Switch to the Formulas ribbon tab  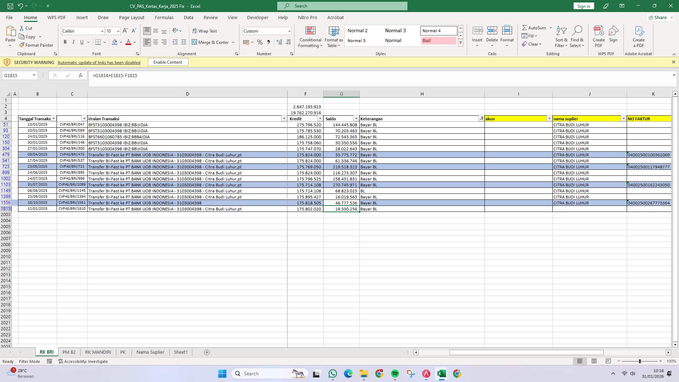coord(164,17)
